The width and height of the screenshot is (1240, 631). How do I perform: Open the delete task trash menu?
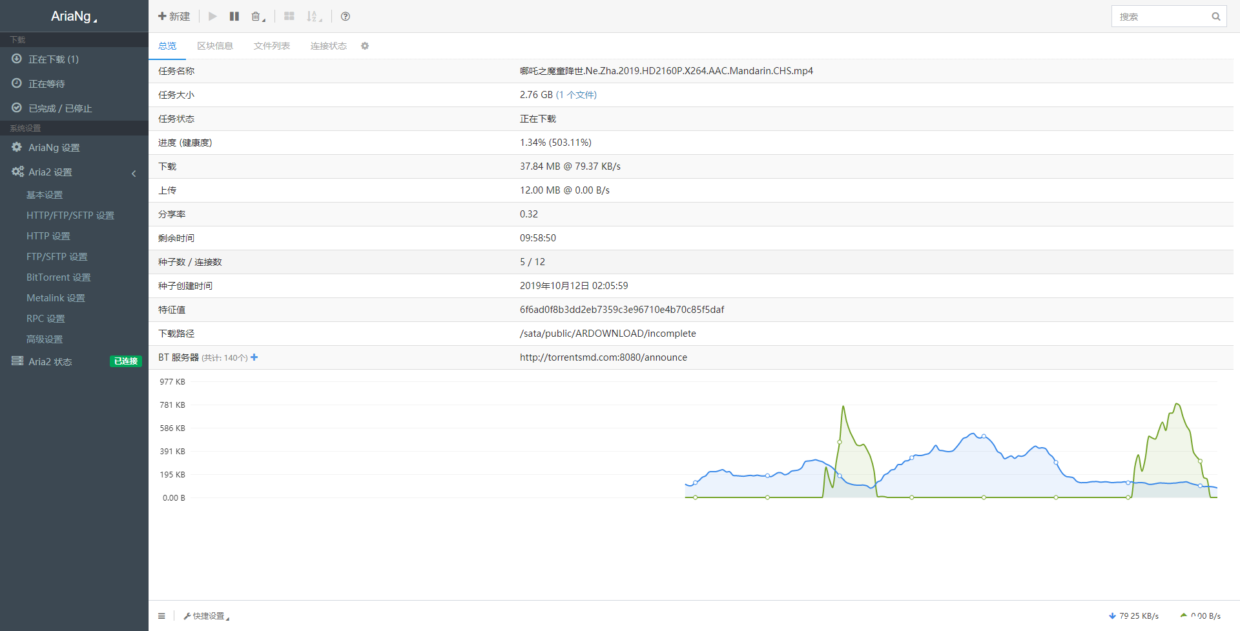258,16
